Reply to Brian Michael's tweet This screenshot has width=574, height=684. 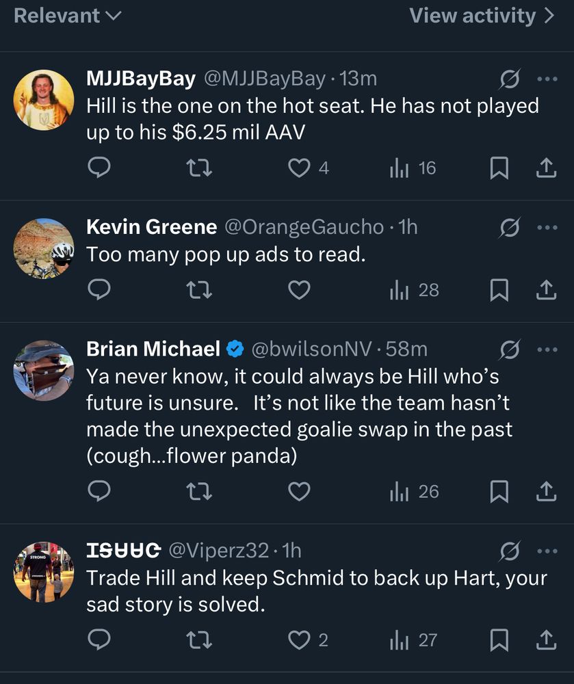coord(99,492)
